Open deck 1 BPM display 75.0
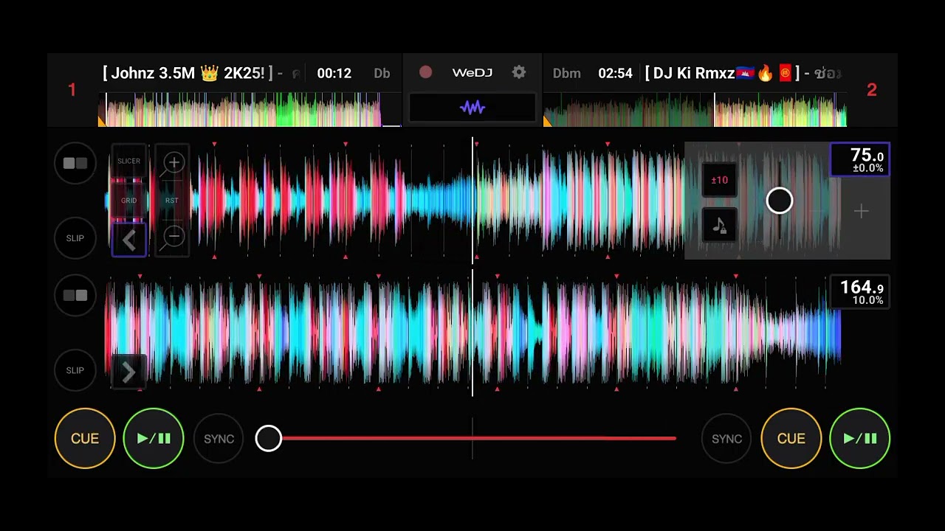This screenshot has width=945, height=531. pyautogui.click(x=860, y=160)
